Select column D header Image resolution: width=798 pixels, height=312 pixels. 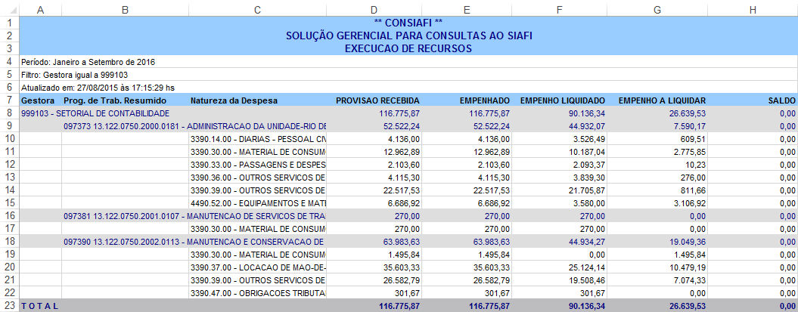coord(374,10)
